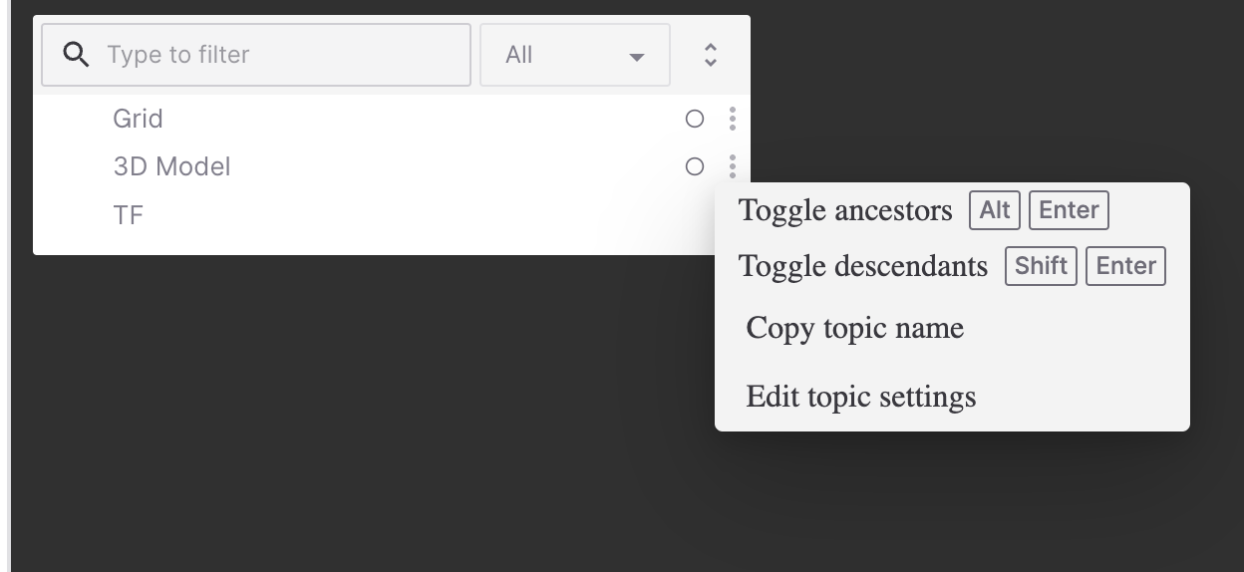Toggle visibility circle for Grid
The width and height of the screenshot is (1244, 572).
pos(695,120)
